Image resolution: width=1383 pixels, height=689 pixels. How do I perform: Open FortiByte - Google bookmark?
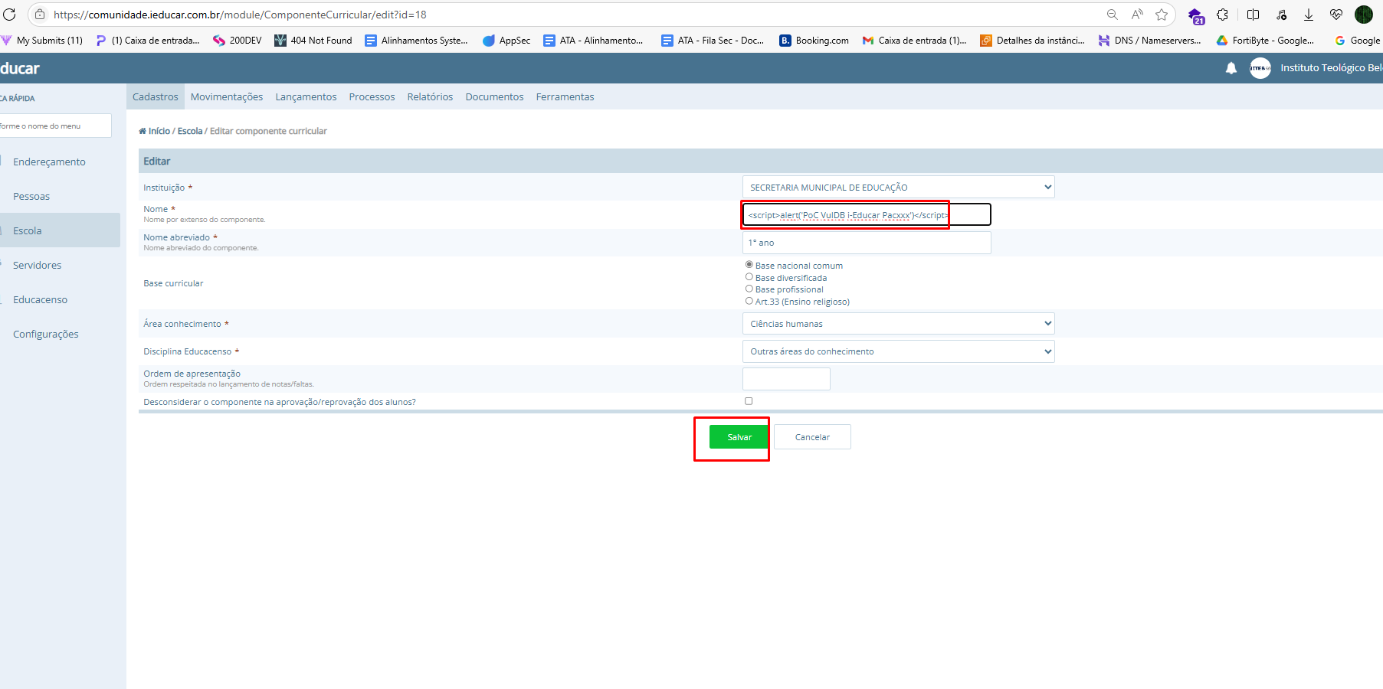1265,41
